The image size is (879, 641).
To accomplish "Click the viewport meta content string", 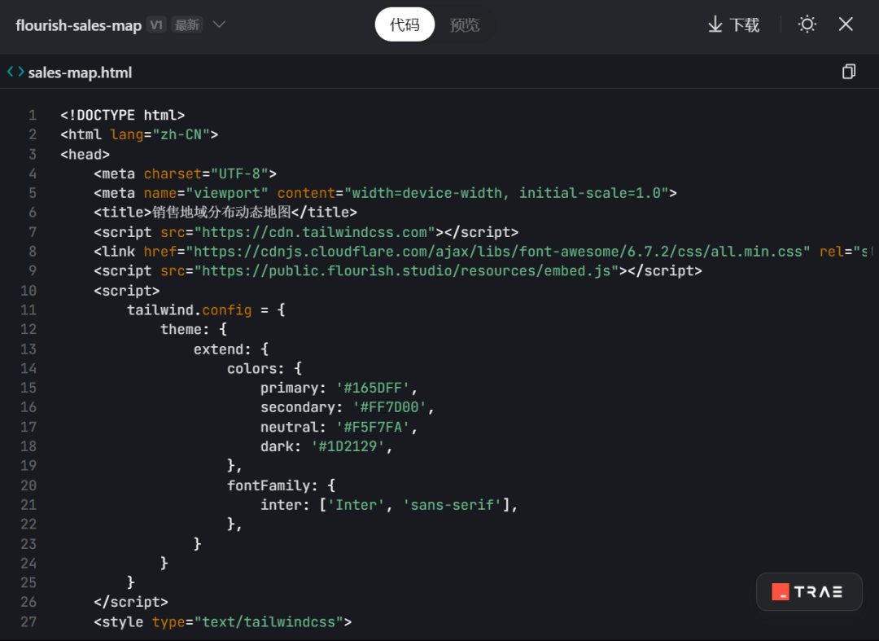I will tap(506, 193).
